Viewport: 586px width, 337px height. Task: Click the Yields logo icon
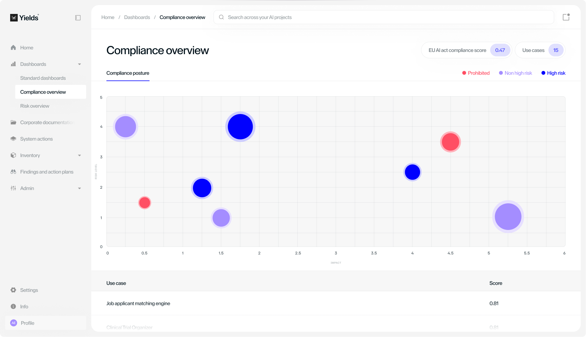pos(14,18)
